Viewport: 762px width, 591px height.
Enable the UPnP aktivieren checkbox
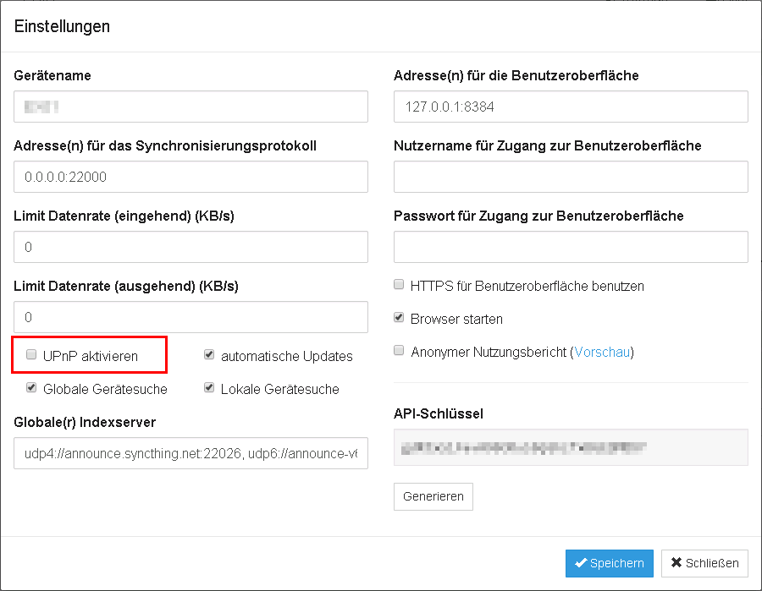[31, 355]
